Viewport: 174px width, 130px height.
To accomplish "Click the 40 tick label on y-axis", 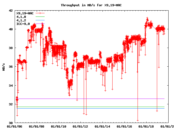I will (x=10, y=29).
